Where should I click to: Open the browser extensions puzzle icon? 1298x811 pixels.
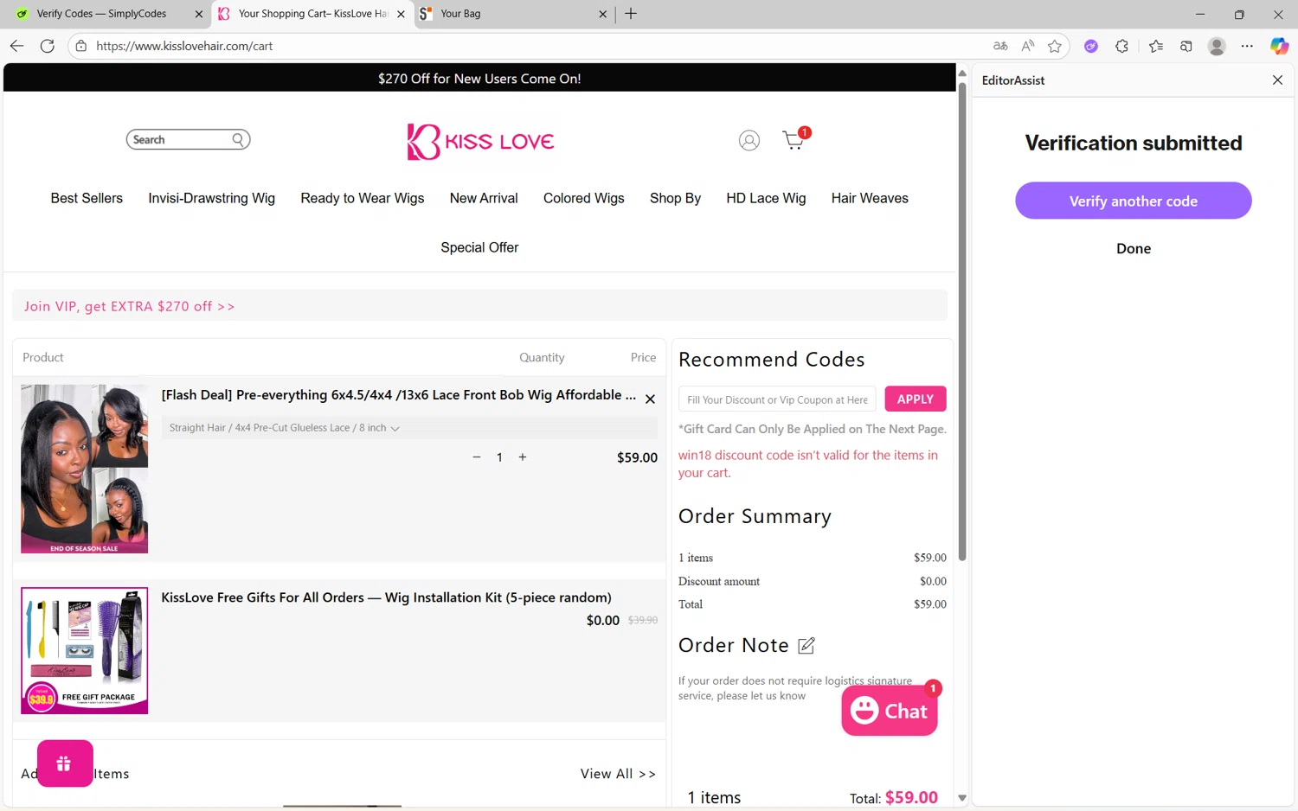(x=1122, y=46)
